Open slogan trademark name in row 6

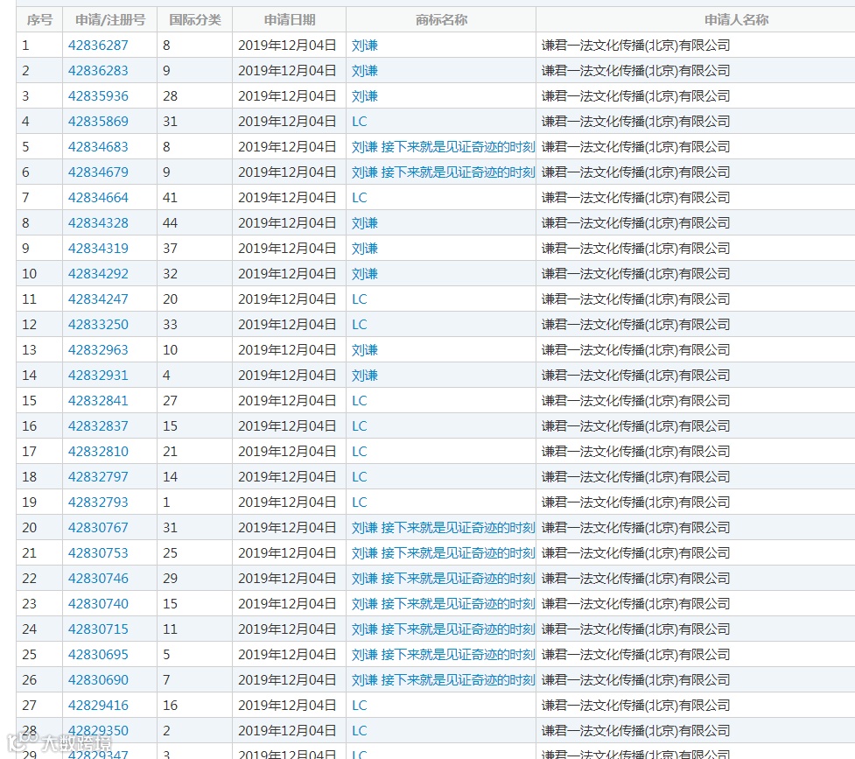coord(444,172)
